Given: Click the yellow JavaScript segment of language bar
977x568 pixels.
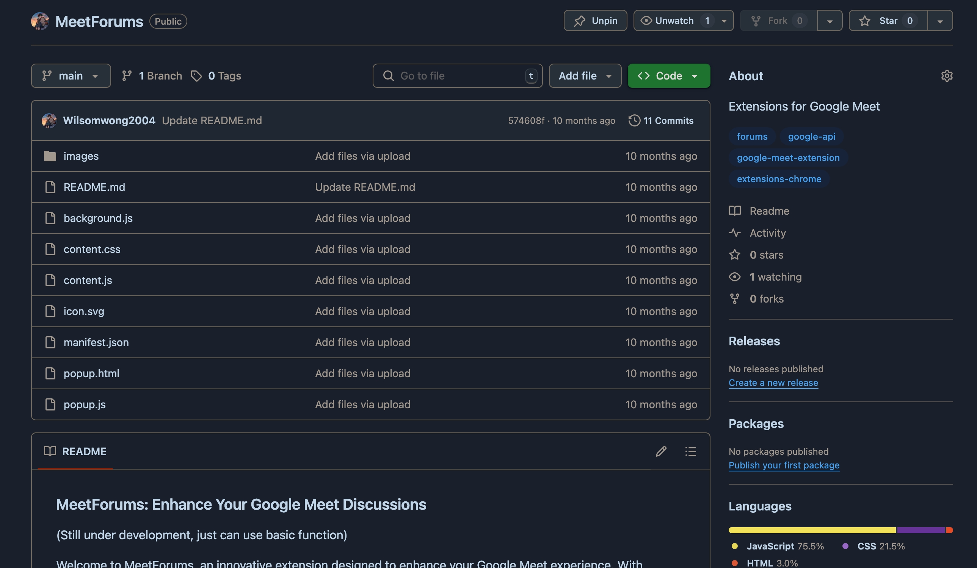Looking at the screenshot, I should pos(812,530).
